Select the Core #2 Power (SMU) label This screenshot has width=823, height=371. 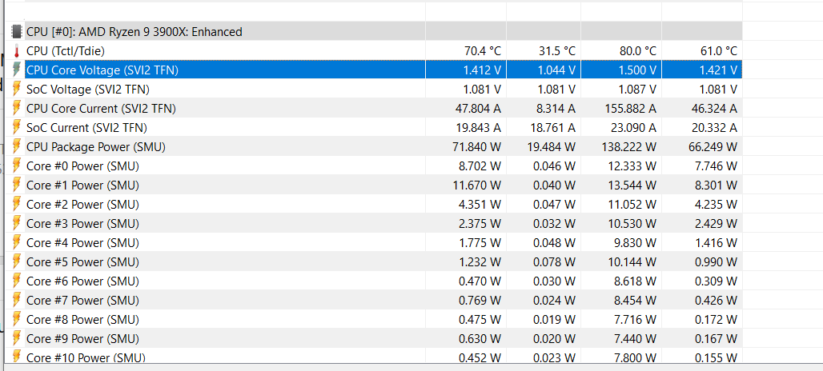tap(82, 205)
